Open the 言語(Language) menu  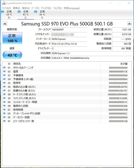click(72, 8)
